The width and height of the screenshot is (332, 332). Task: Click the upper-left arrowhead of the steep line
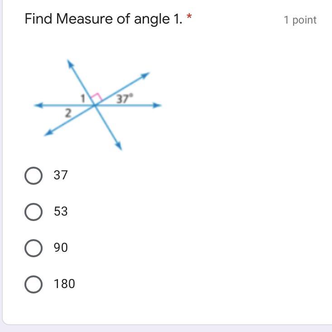(70, 63)
